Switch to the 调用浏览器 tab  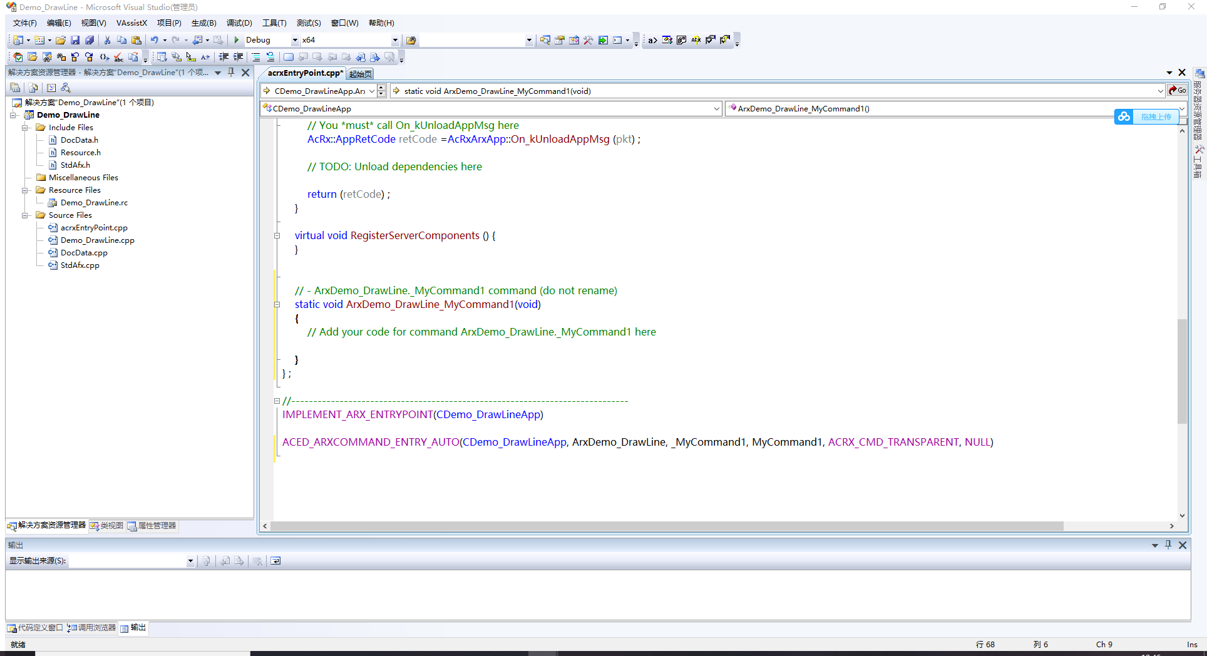(92, 628)
